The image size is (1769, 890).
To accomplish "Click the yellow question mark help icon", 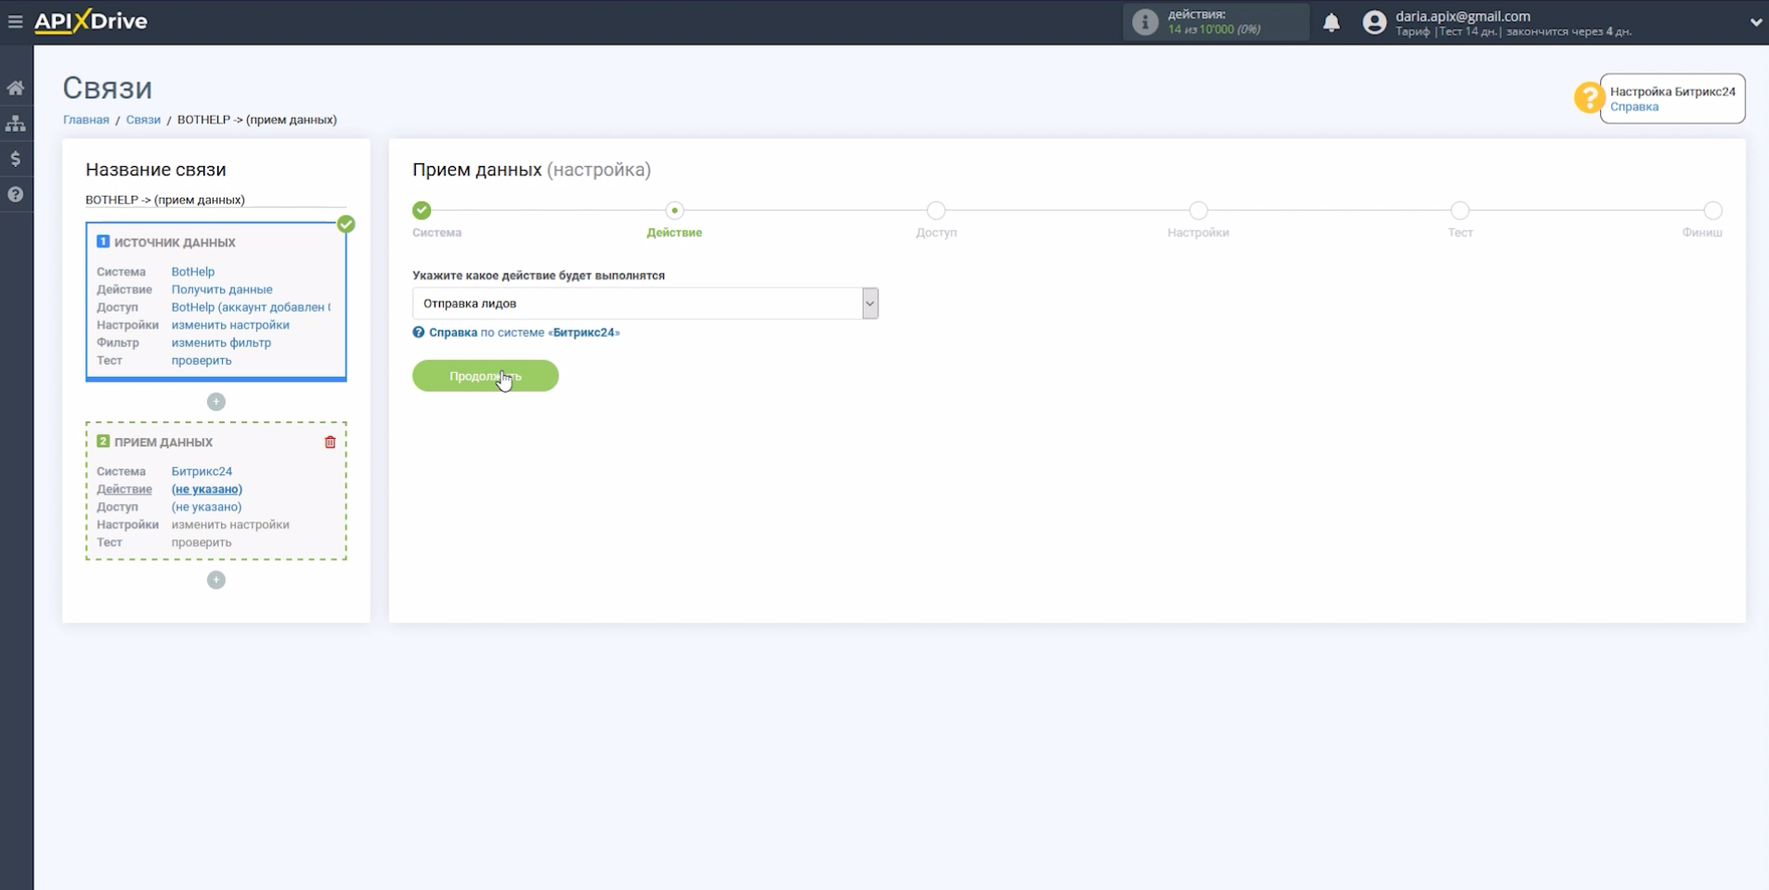I will coord(1589,97).
